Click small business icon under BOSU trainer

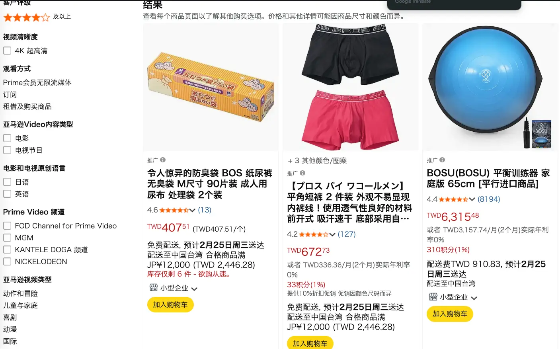(433, 296)
